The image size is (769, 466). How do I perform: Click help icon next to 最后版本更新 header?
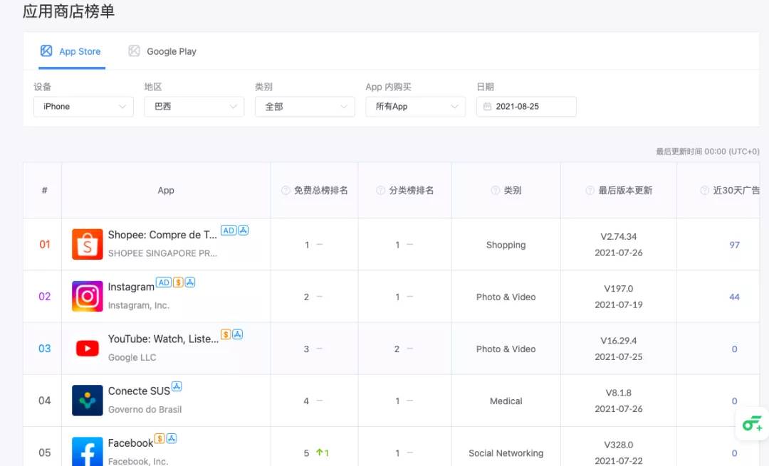[x=590, y=190]
